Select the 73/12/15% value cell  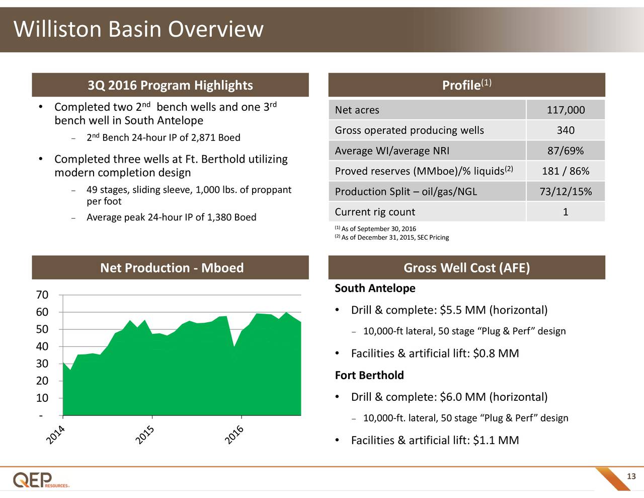pos(566,191)
